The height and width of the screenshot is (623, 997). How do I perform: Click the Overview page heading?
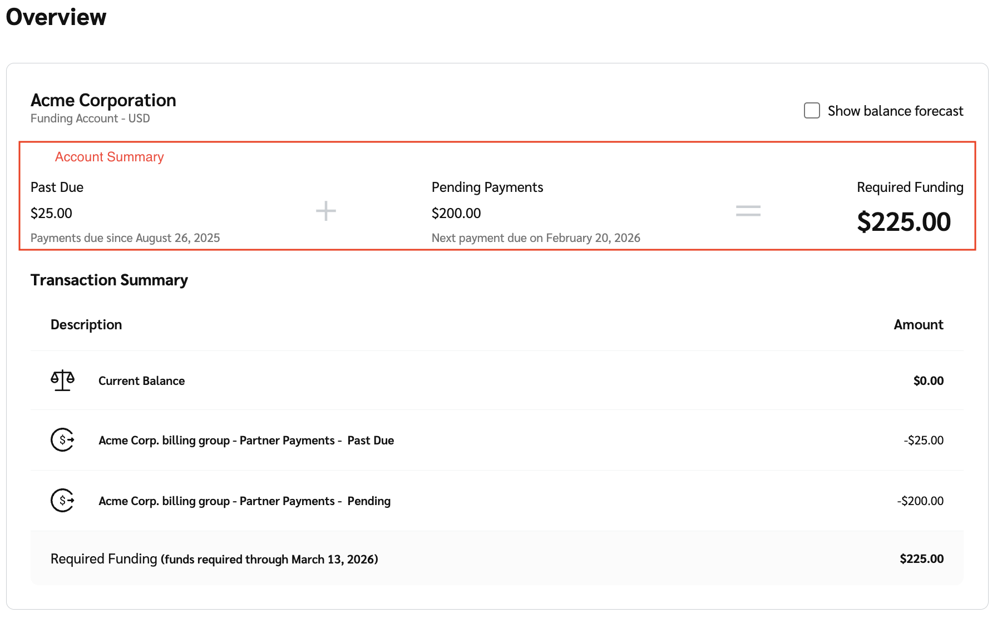coord(56,17)
